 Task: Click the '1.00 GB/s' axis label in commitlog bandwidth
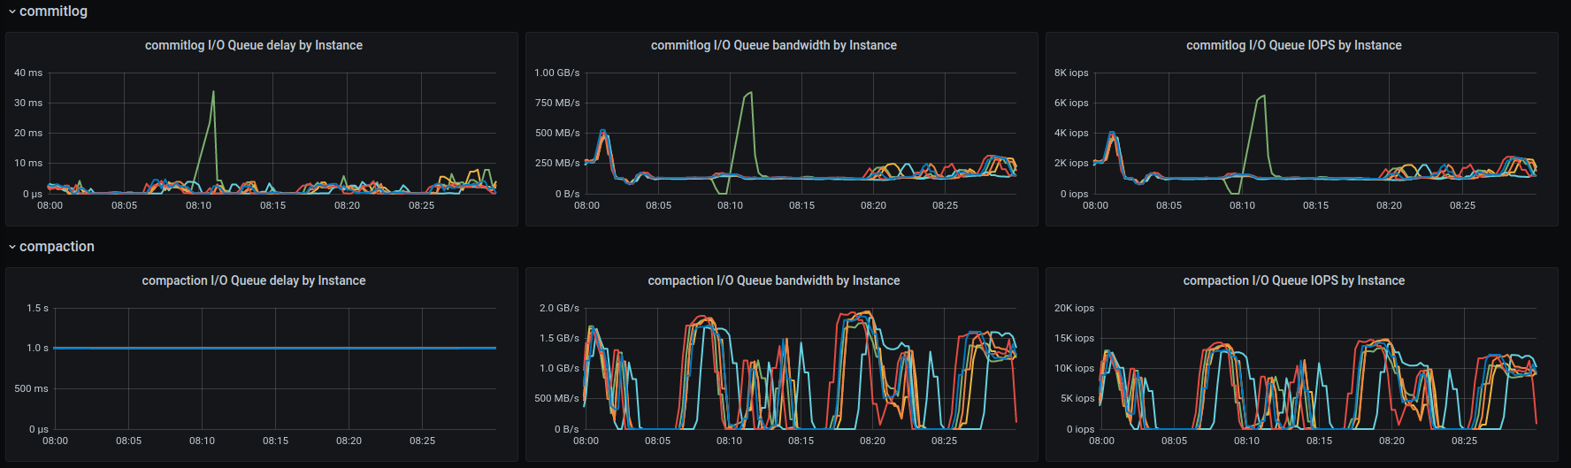point(557,73)
